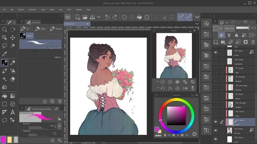Screen dimensions: 257x144
Task: Create new canvas from command bar
Action: 78,17
